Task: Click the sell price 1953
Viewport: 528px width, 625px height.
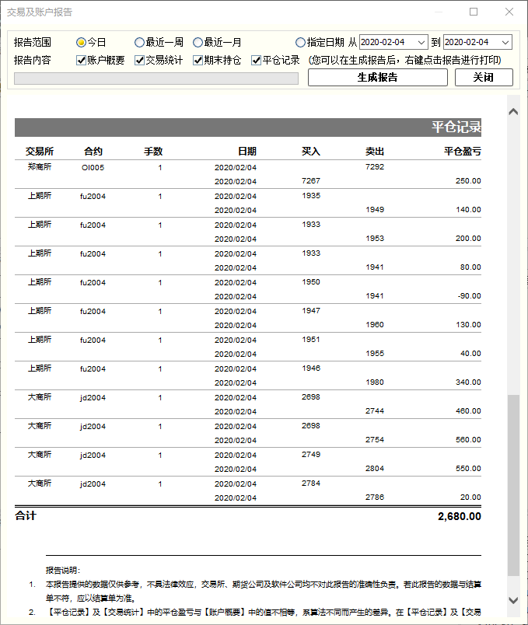Action: 375,239
